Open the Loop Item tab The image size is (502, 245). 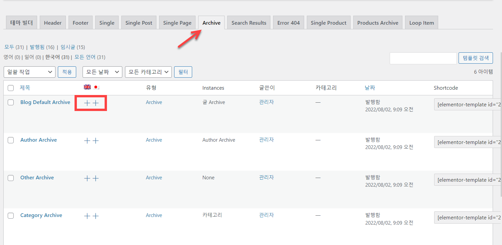coord(421,23)
